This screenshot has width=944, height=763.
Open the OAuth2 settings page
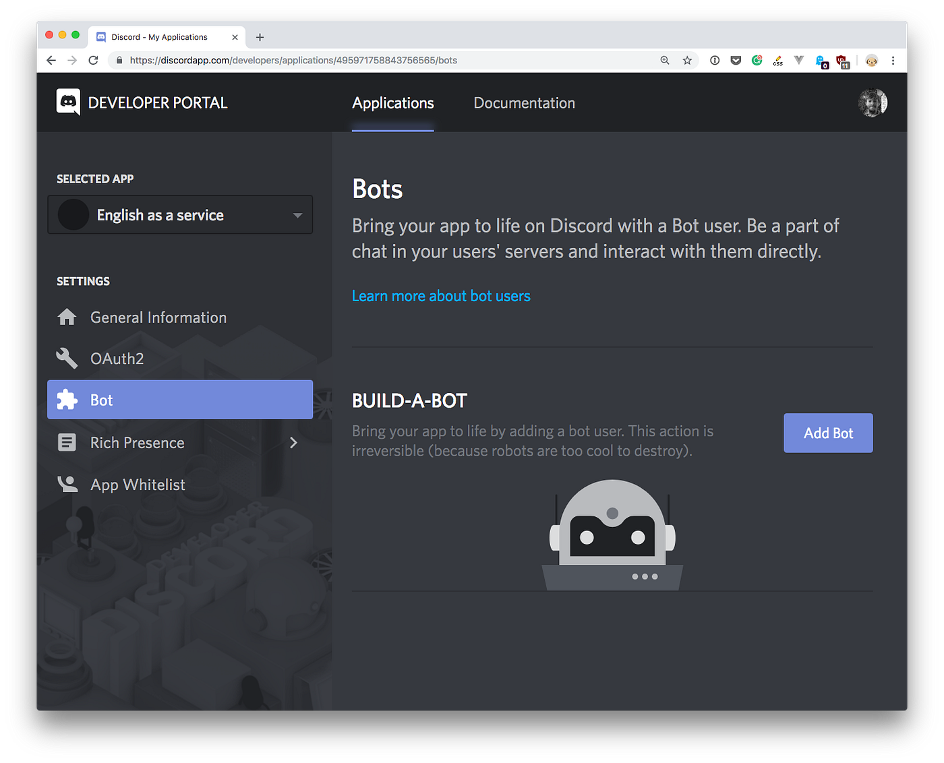180,359
